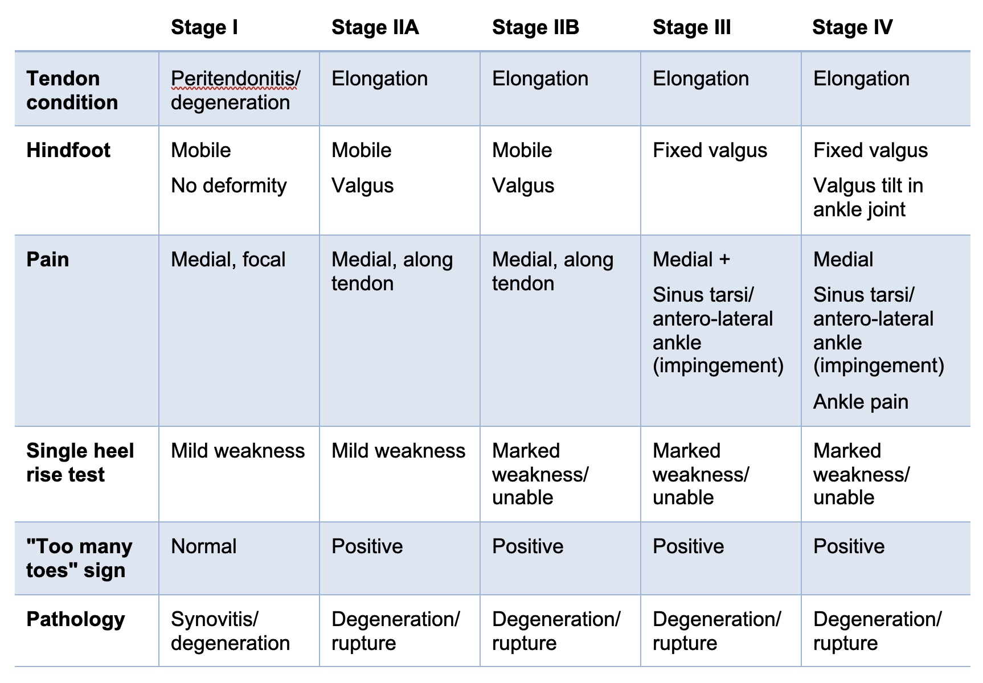Select "Medial, focal" pain cell
The height and width of the screenshot is (683, 983).
tap(228, 260)
